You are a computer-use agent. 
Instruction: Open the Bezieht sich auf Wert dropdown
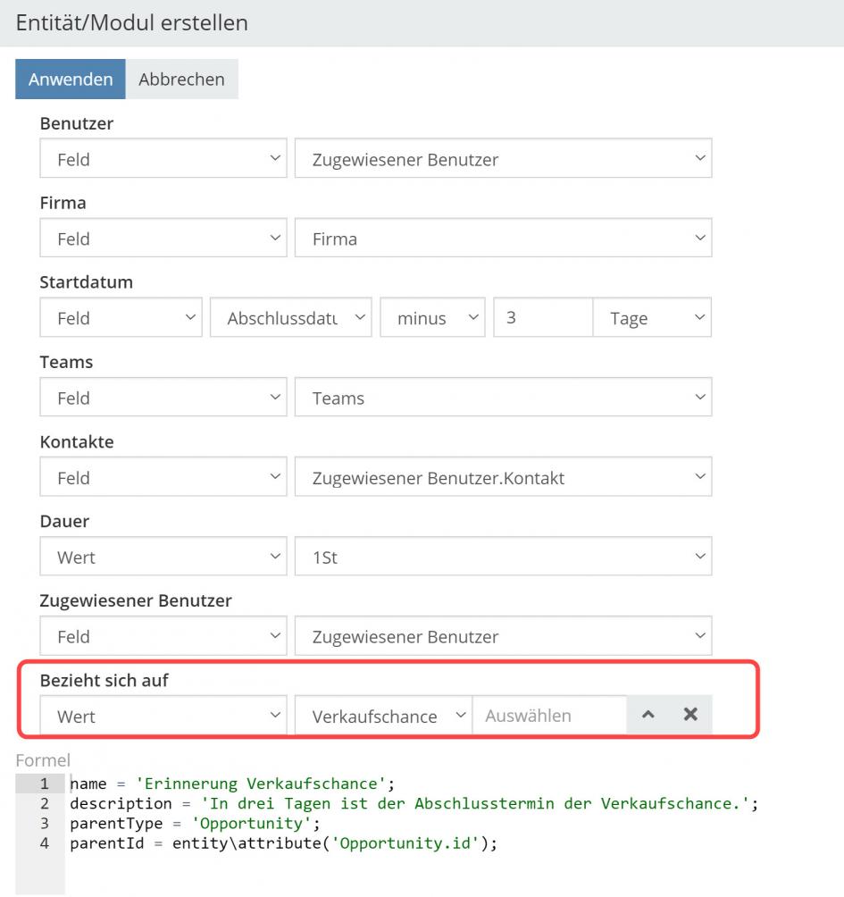point(163,717)
